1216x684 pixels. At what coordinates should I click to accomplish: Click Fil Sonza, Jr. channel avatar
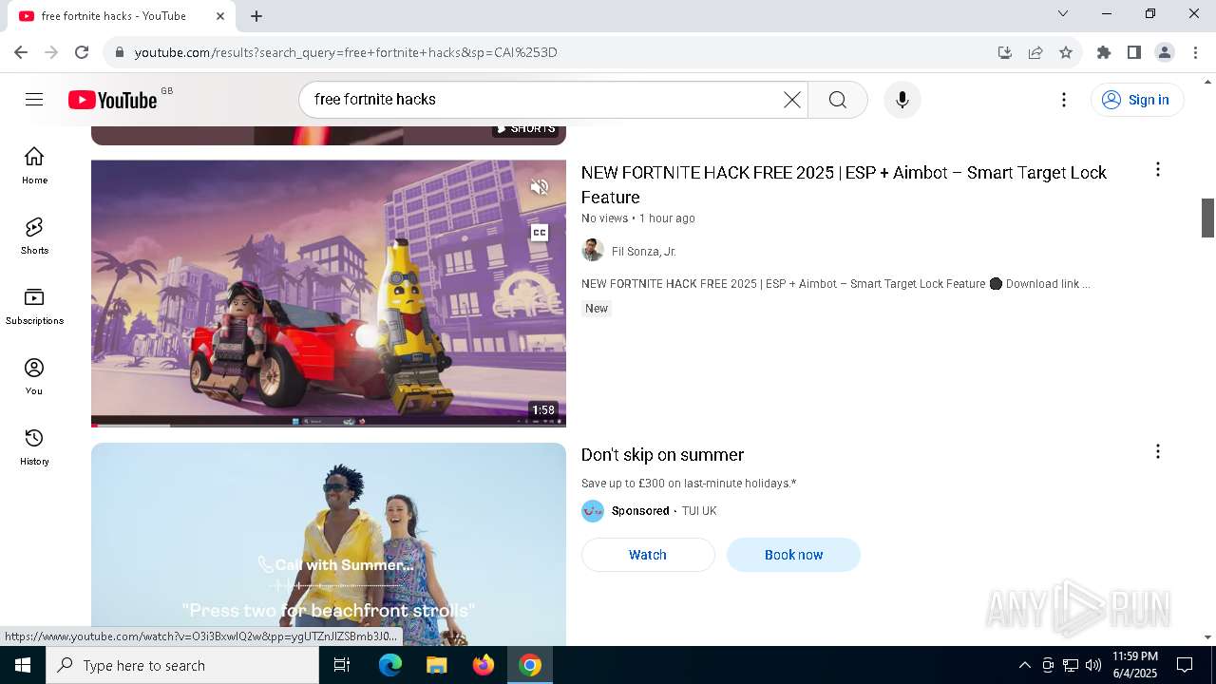(593, 251)
